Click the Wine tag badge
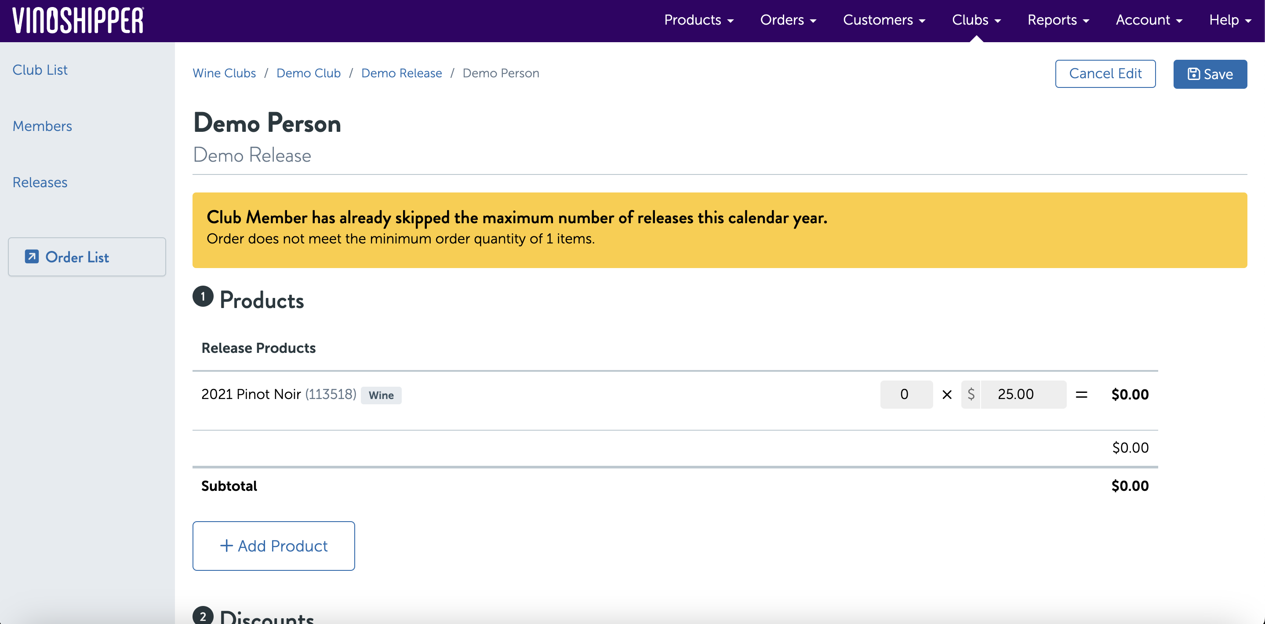 click(381, 395)
